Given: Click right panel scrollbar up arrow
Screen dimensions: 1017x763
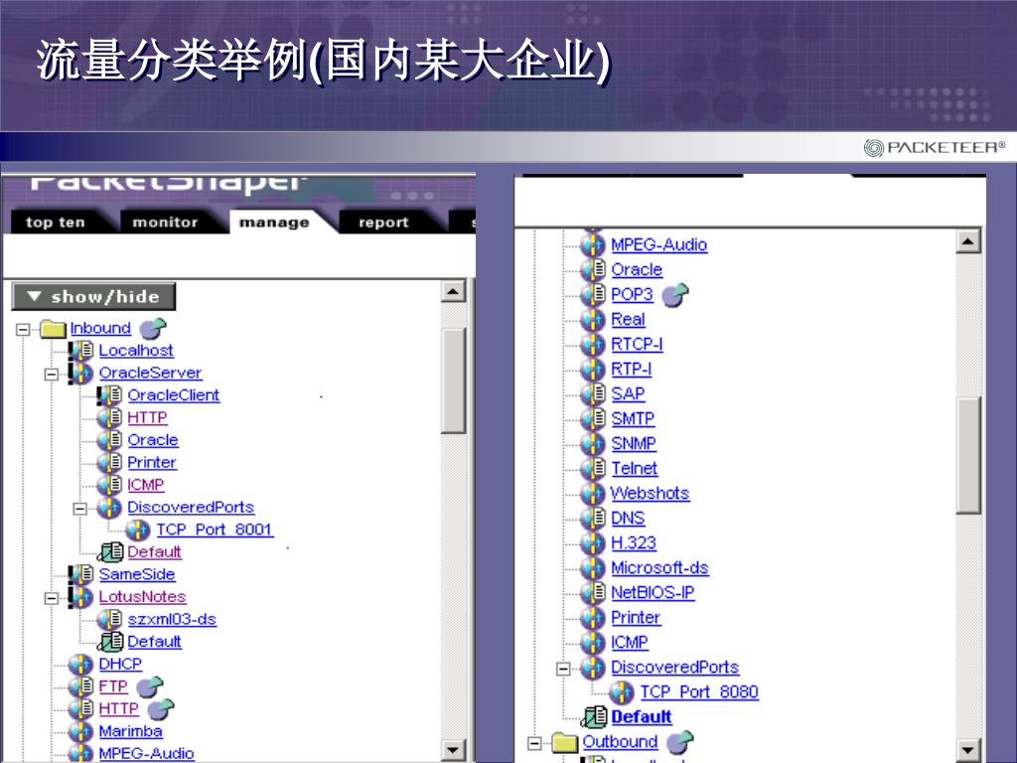Looking at the screenshot, I should 968,241.
